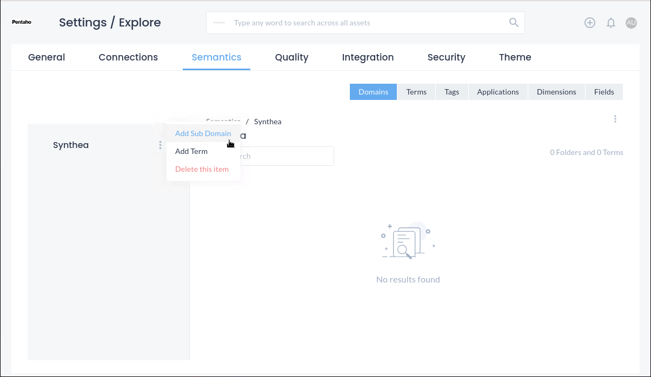Open the Security settings tab

[x=446, y=57]
